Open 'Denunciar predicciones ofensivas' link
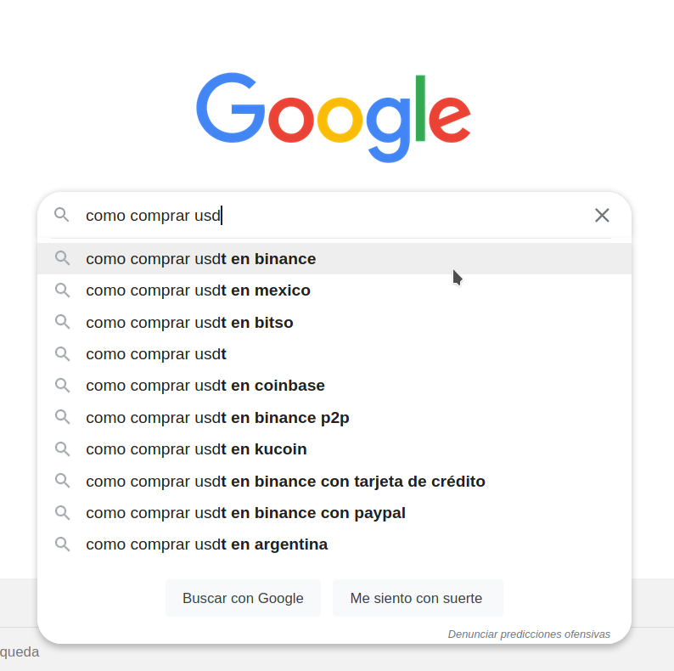 (x=529, y=634)
